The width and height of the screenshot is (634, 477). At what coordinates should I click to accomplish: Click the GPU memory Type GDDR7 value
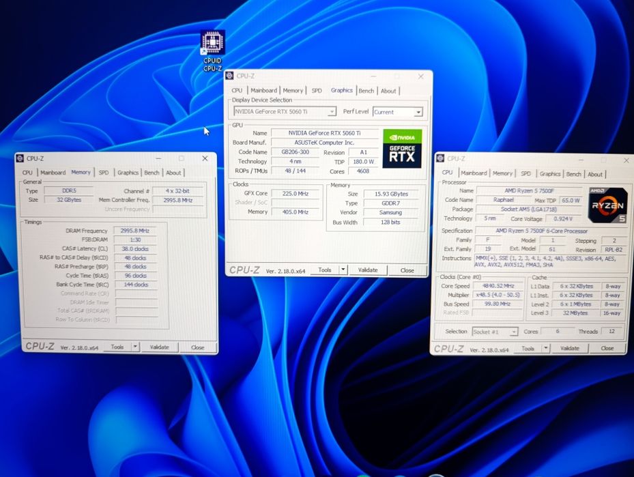(390, 203)
